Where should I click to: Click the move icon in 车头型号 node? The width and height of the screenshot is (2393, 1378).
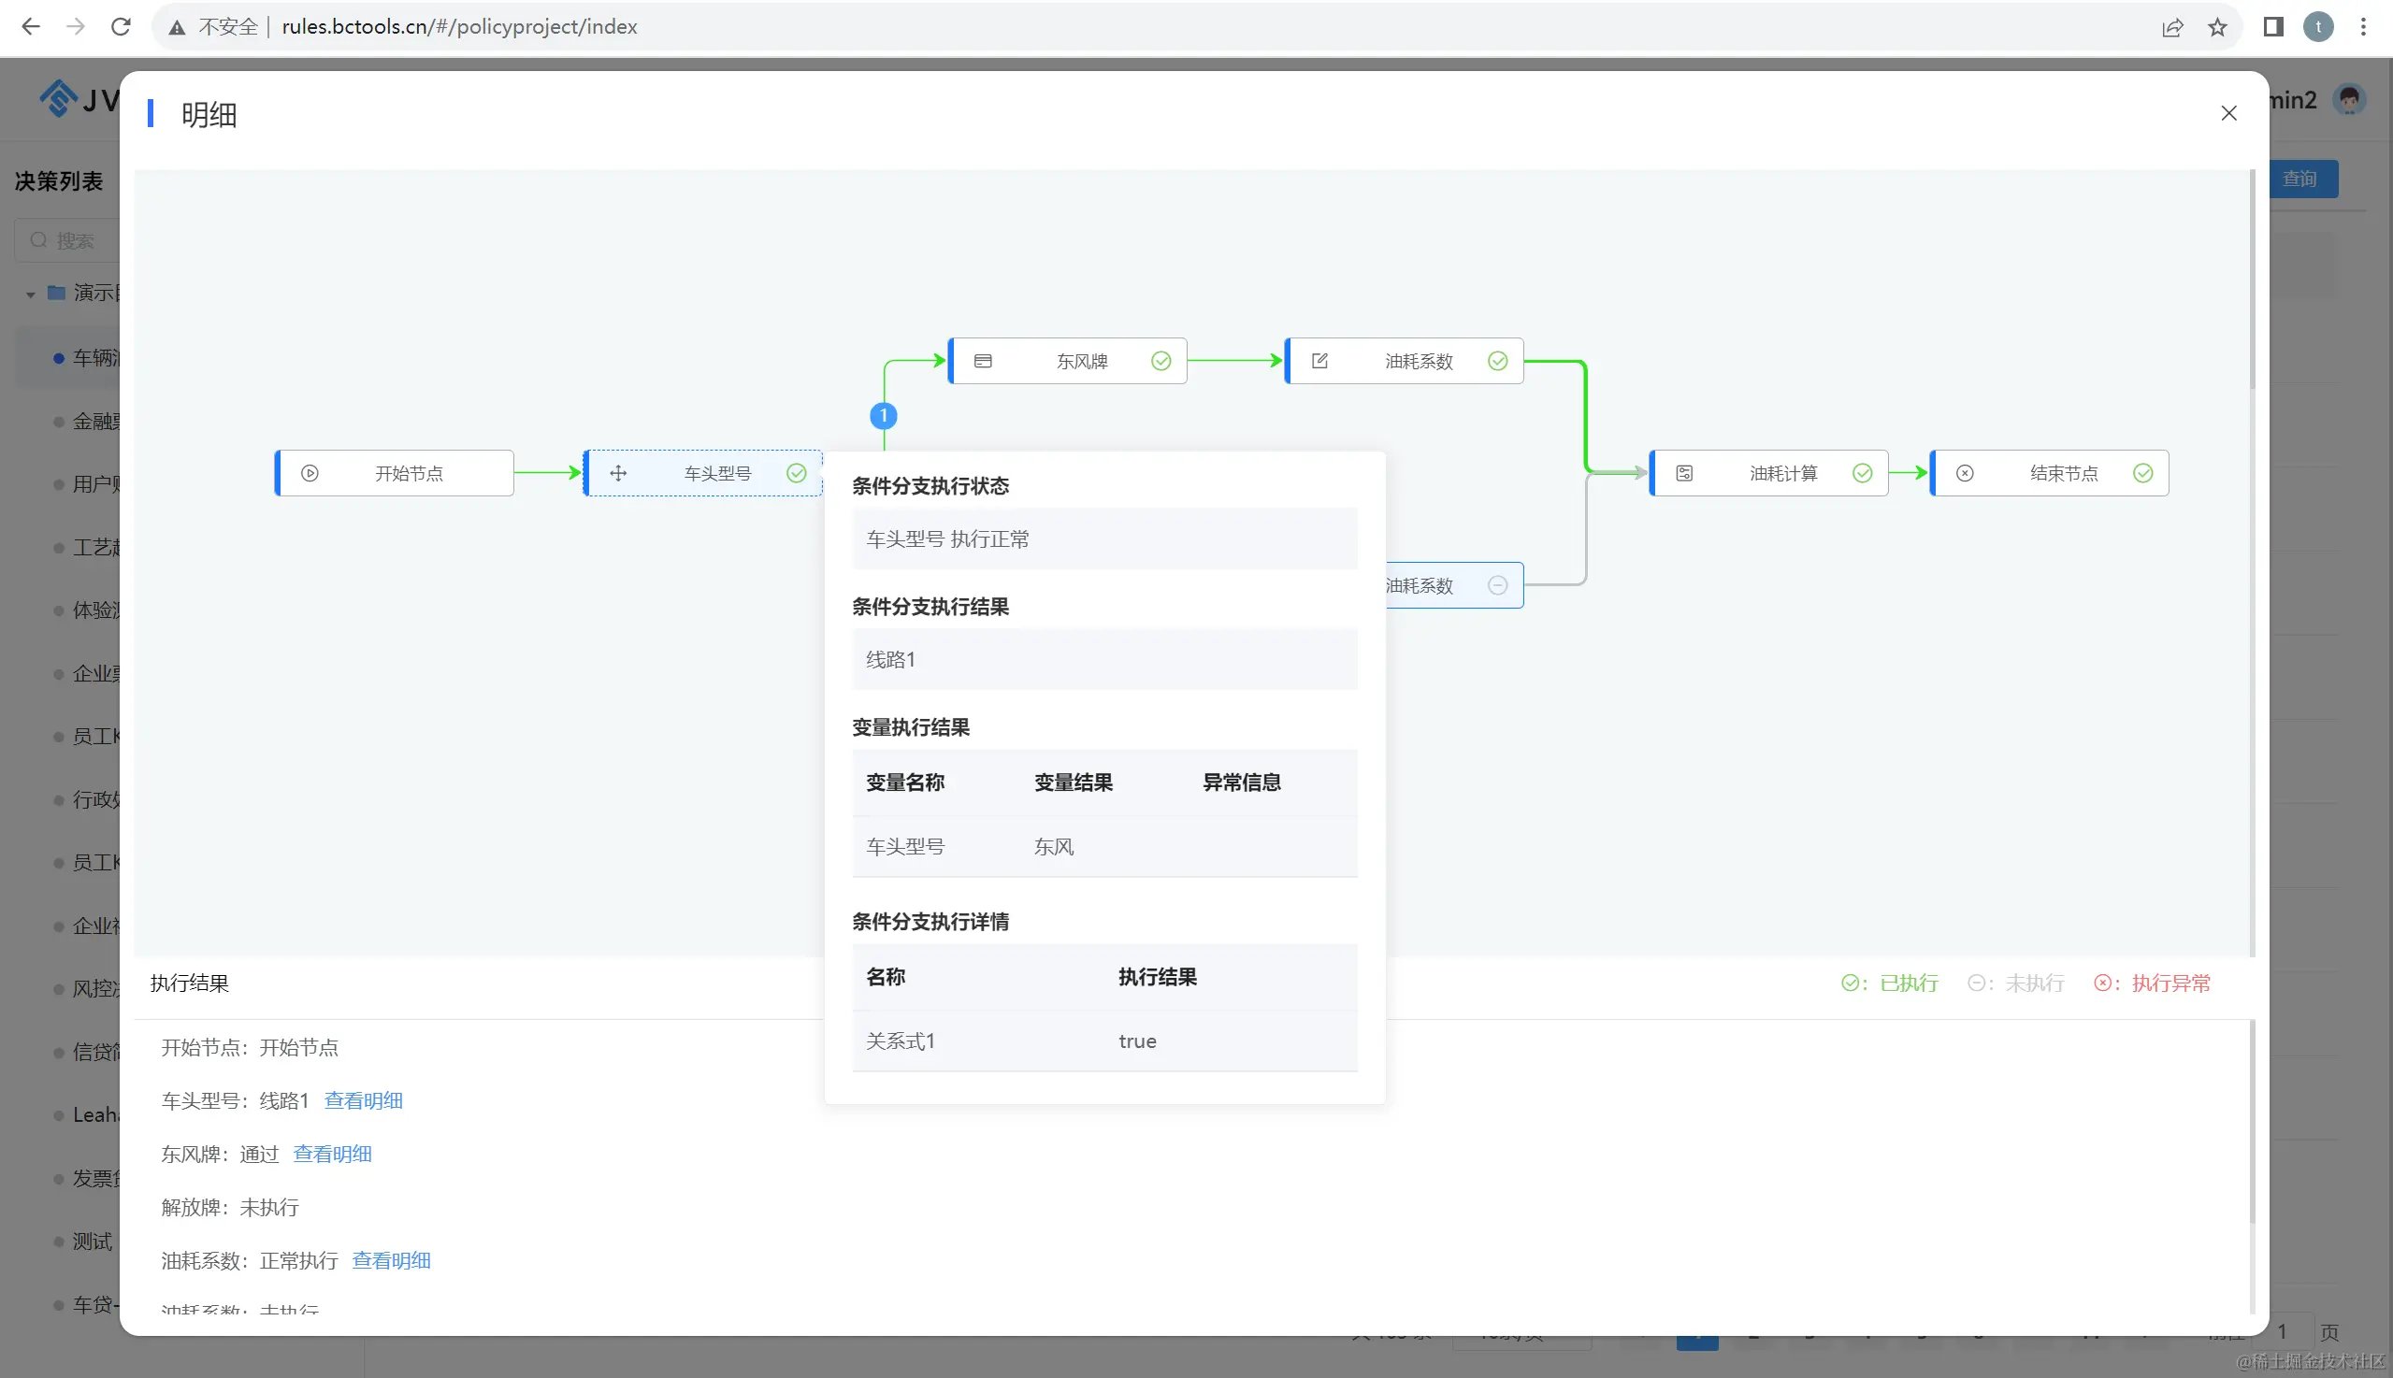pos(618,473)
